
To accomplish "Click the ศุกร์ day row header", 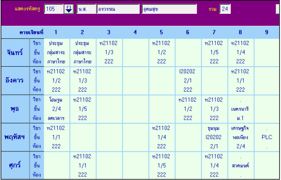I will pyautogui.click(x=15, y=165).
